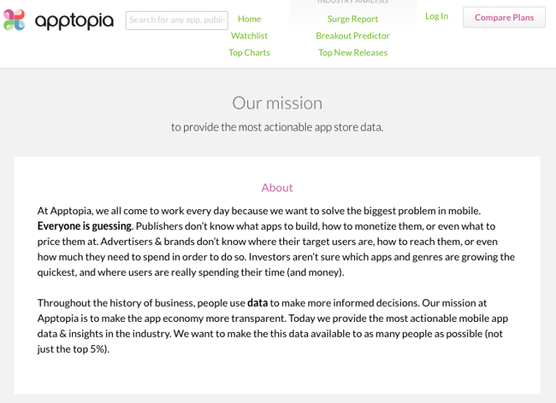Click the Industry Analysis menu header
This screenshot has height=403, width=556.
click(353, 3)
